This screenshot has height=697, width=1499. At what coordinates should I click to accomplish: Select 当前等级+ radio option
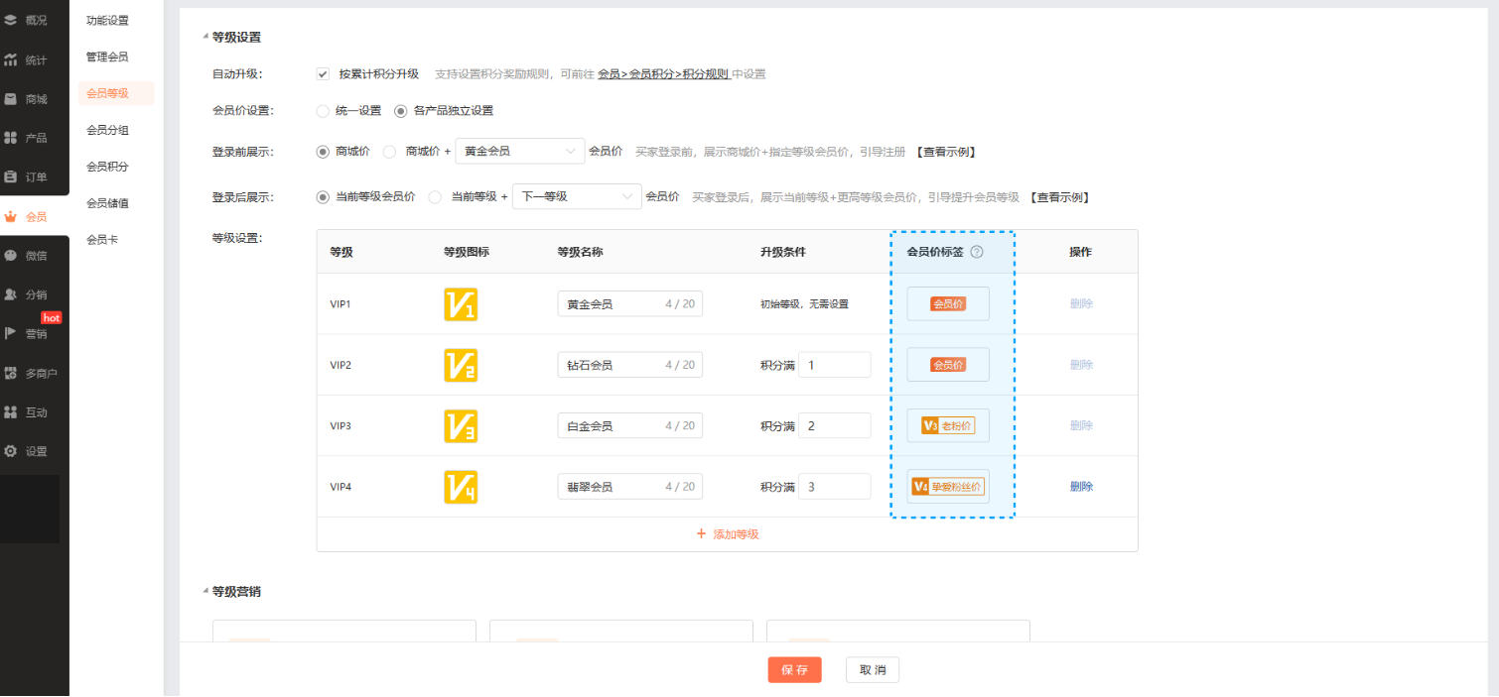435,197
